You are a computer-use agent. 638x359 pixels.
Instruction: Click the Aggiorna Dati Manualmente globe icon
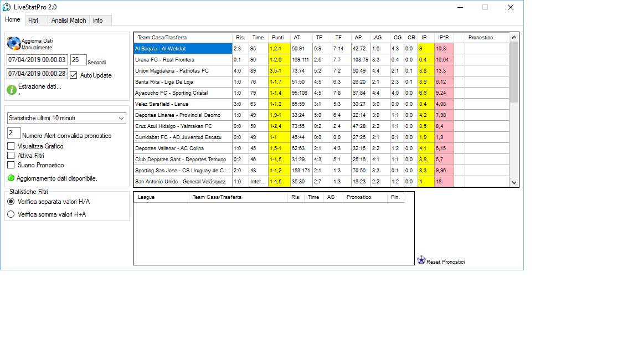[x=13, y=43]
